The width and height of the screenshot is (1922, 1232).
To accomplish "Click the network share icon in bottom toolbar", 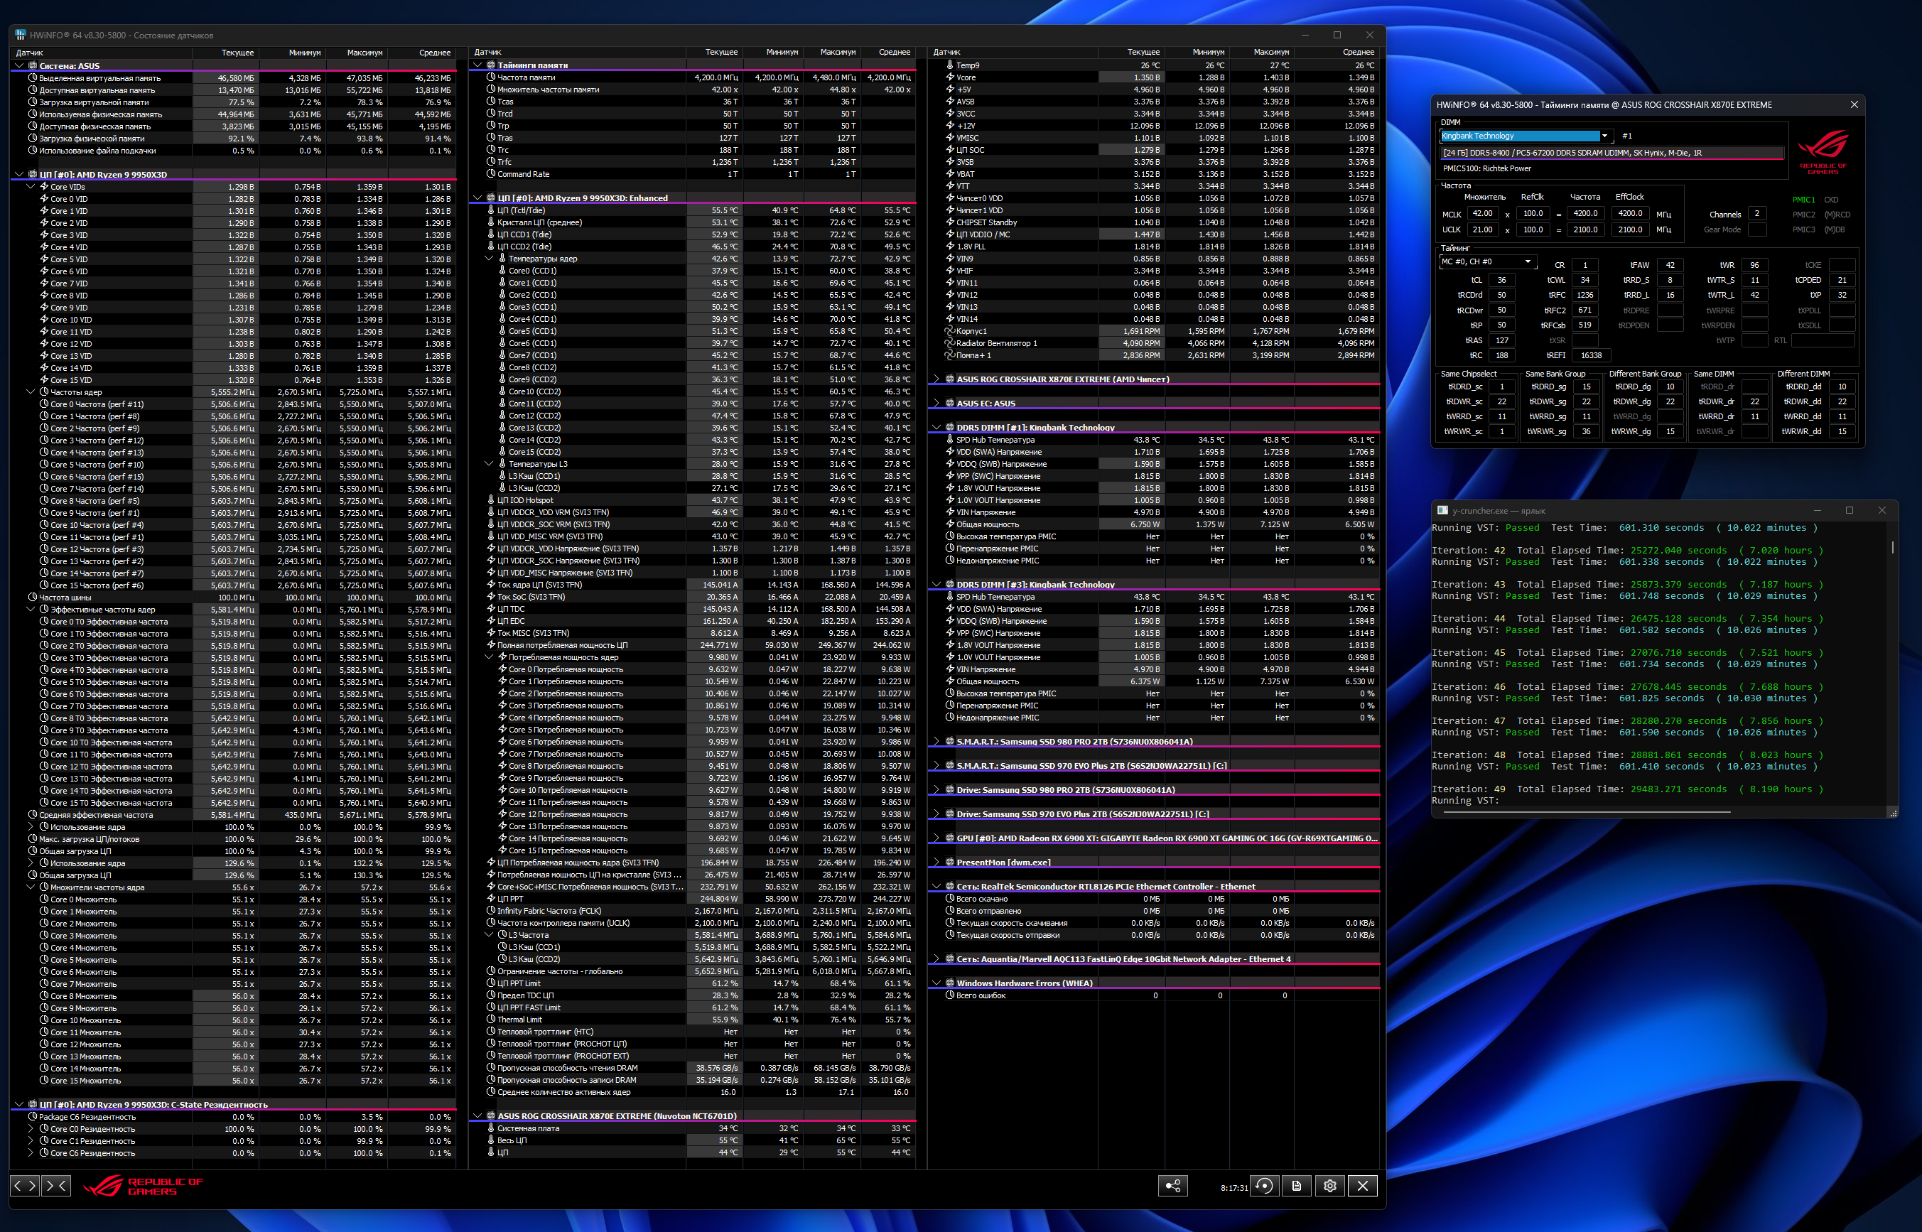I will tap(1172, 1186).
